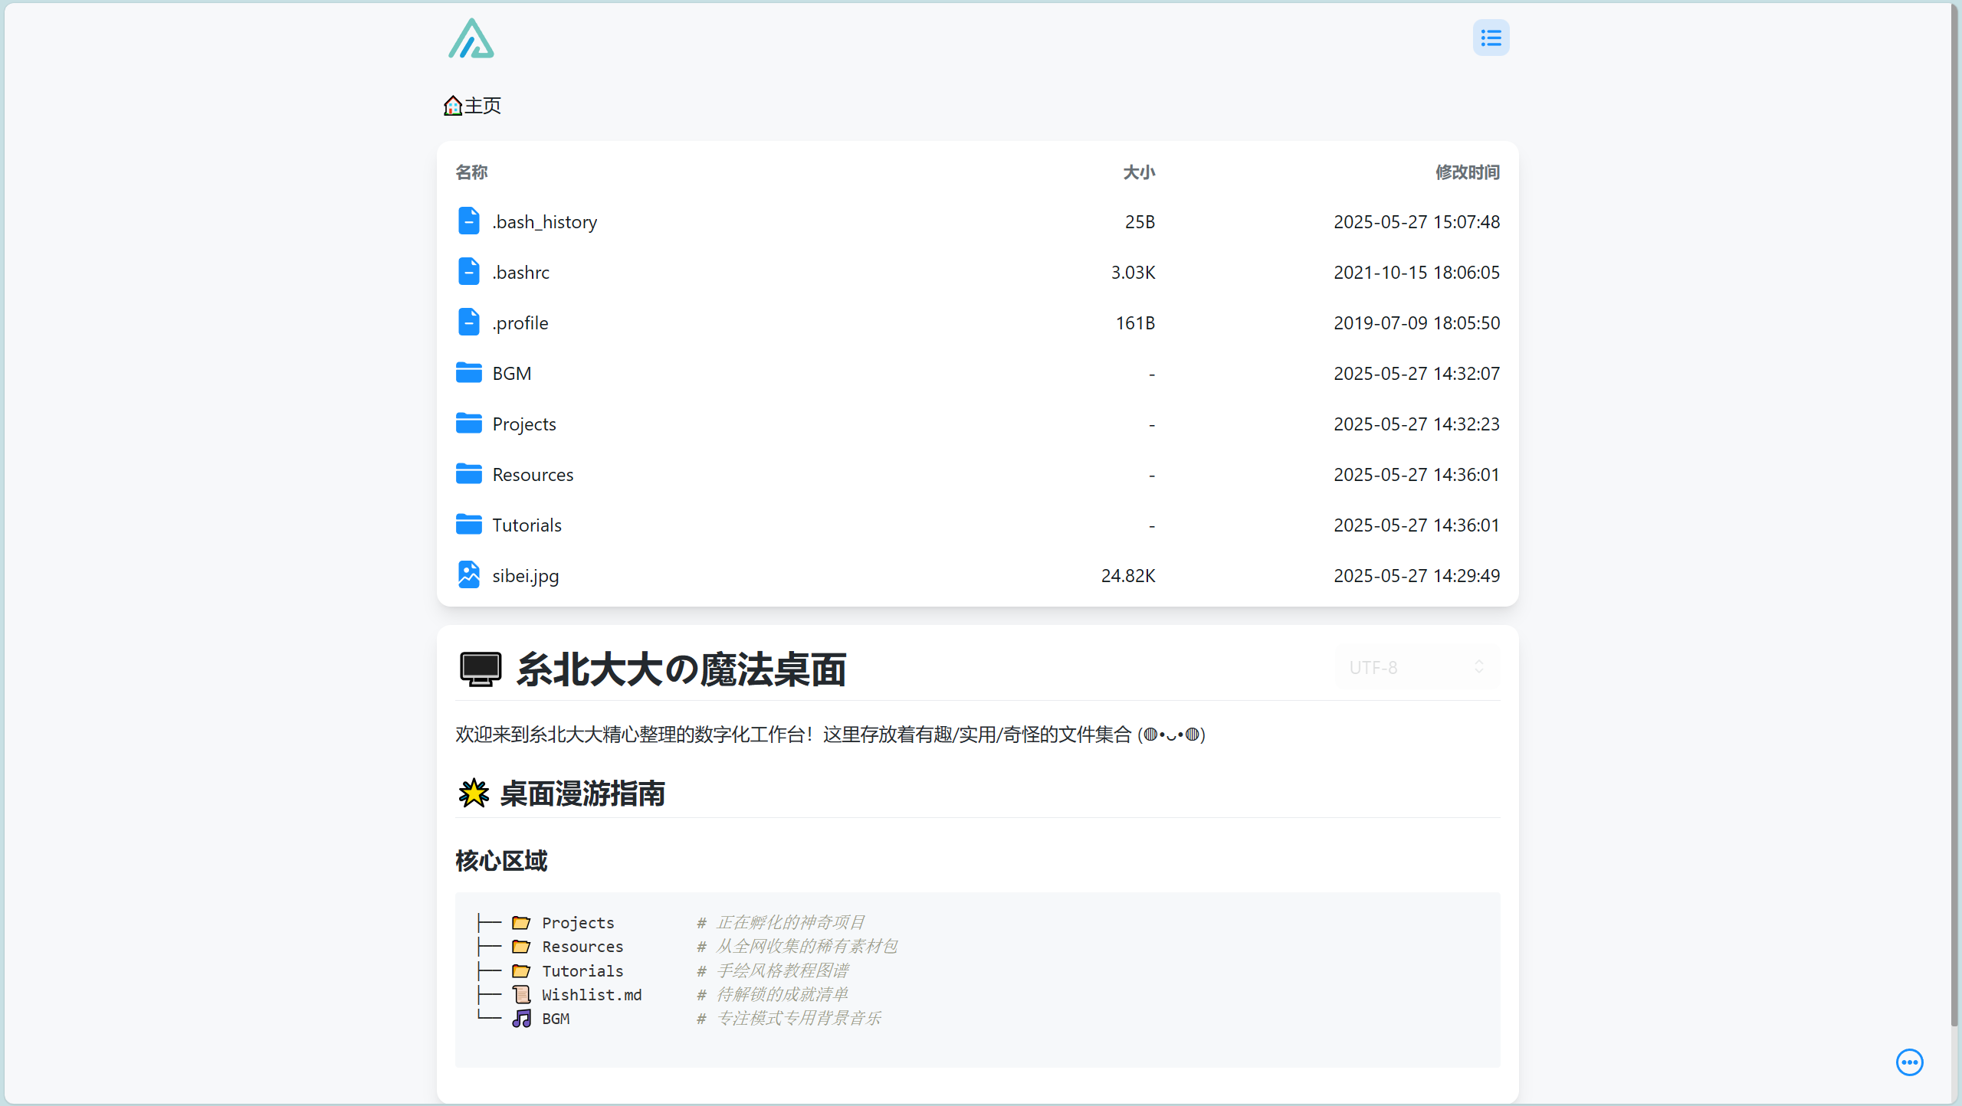The height and width of the screenshot is (1106, 1962).
Task: Click the AList logo icon
Action: (471, 38)
